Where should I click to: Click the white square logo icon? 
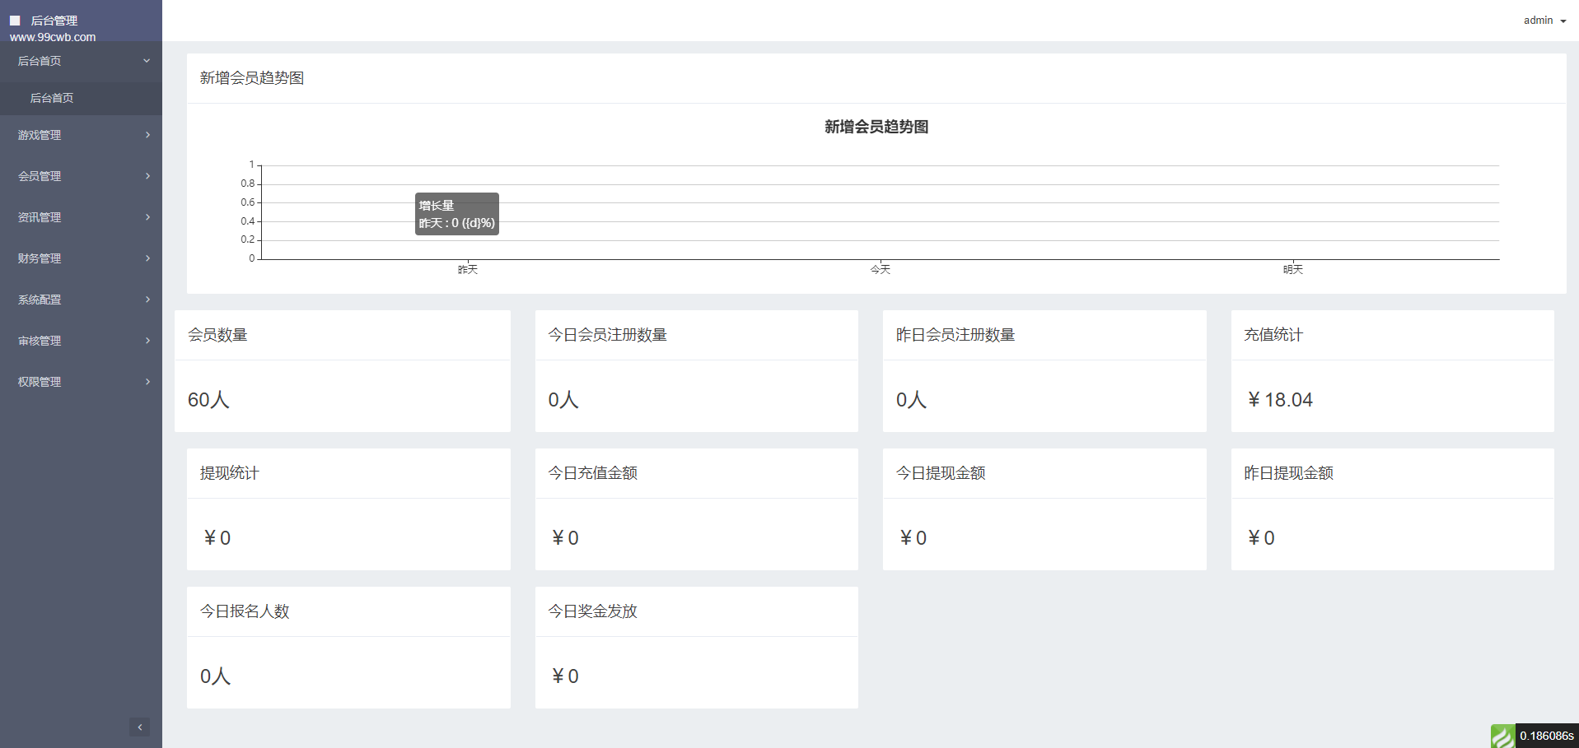15,21
